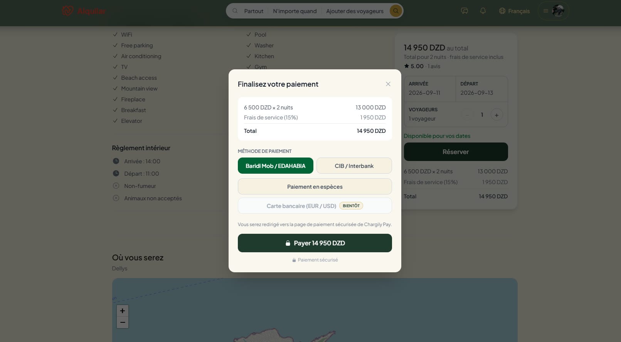This screenshot has height=342, width=621.
Task: Open the Français language selector
Action: coord(514,11)
